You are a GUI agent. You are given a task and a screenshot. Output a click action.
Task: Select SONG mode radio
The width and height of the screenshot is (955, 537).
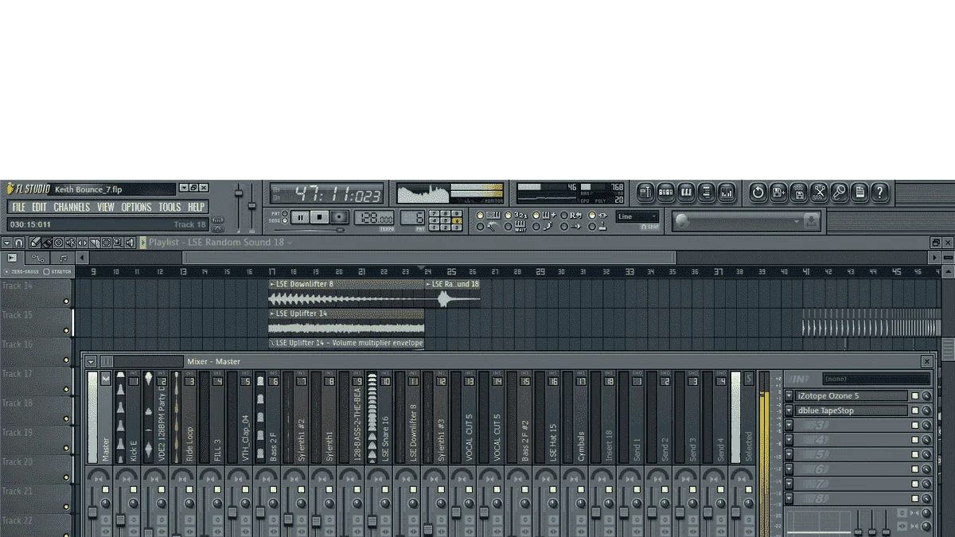pyautogui.click(x=285, y=220)
